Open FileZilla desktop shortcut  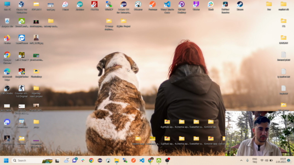point(95,5)
